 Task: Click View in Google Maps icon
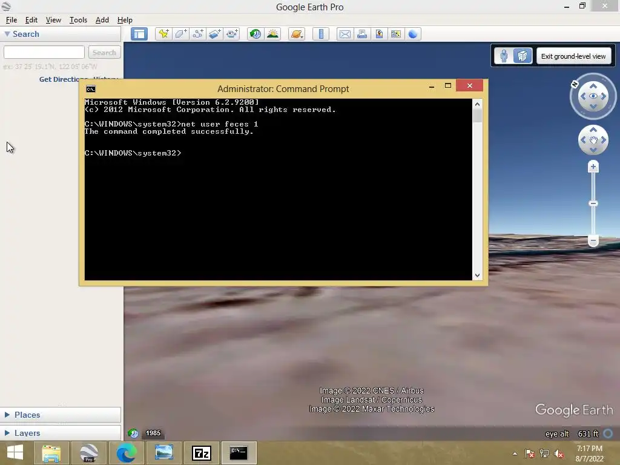pyautogui.click(x=396, y=34)
